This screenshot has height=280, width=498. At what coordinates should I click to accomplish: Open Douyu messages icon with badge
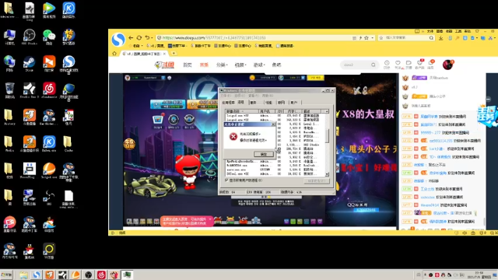[x=430, y=65]
